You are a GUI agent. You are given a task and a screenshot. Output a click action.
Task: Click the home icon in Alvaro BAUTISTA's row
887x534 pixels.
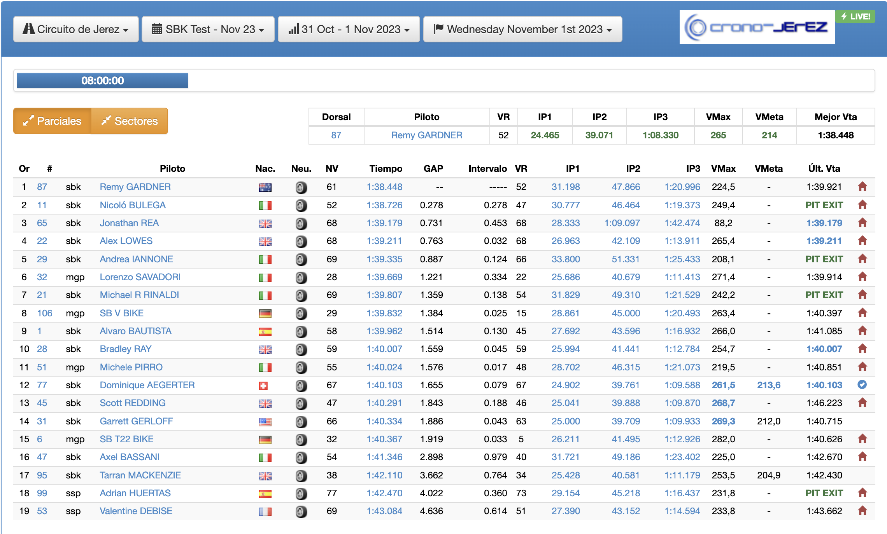pyautogui.click(x=862, y=331)
